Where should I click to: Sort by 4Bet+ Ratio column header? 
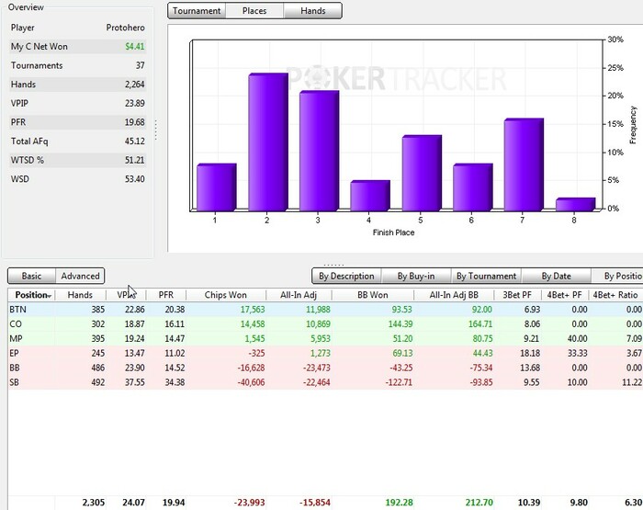click(x=615, y=295)
